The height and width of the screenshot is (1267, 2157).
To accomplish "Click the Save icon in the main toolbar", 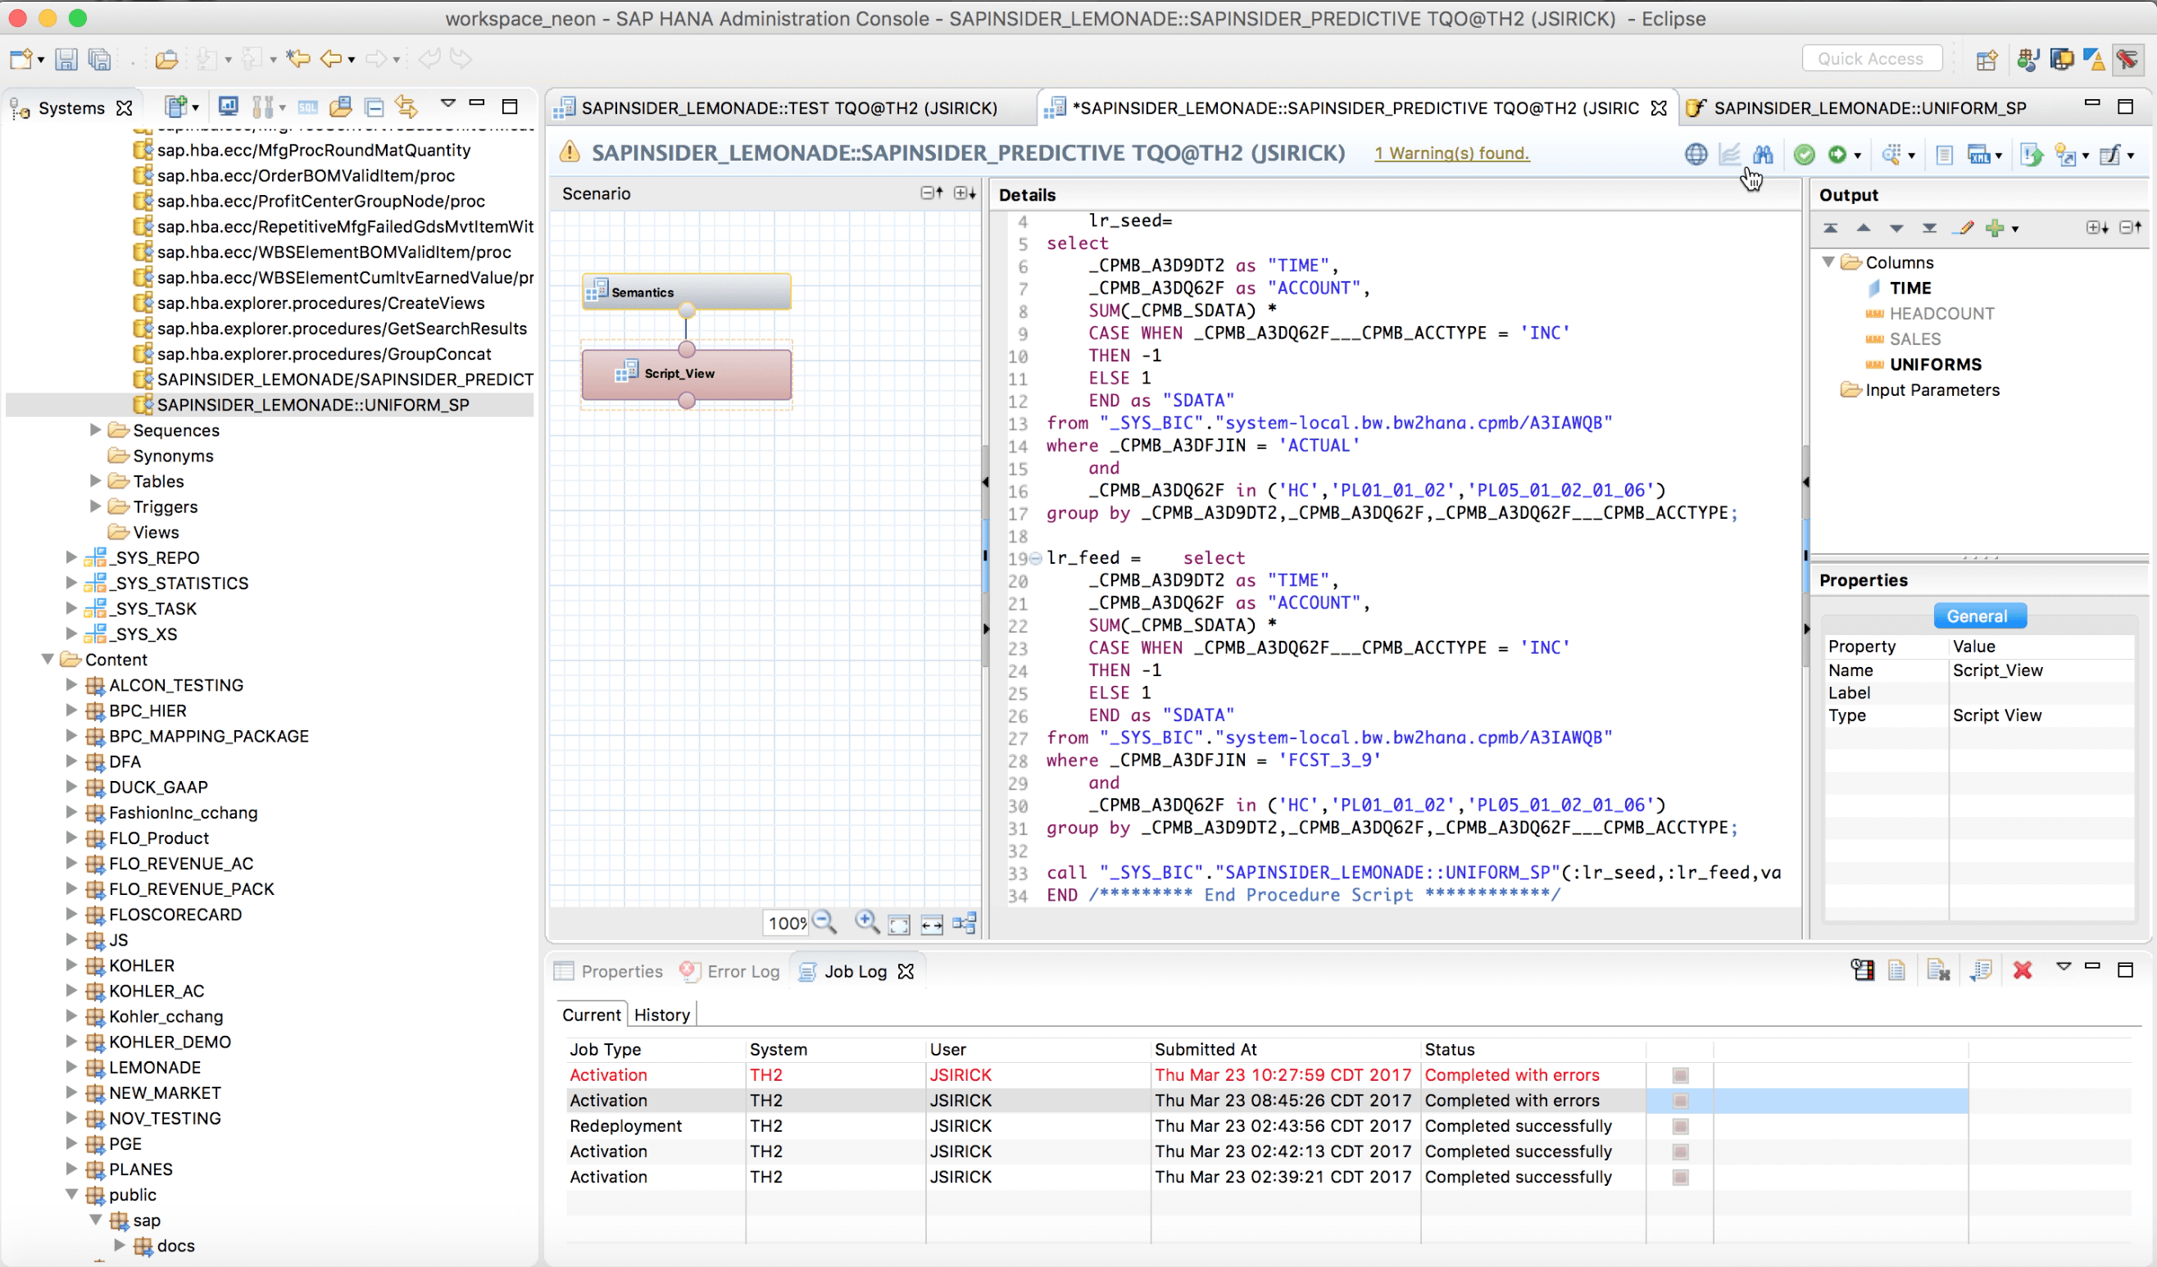I will (x=66, y=59).
